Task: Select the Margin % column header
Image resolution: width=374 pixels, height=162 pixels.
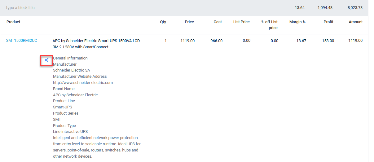Action: 297,22
